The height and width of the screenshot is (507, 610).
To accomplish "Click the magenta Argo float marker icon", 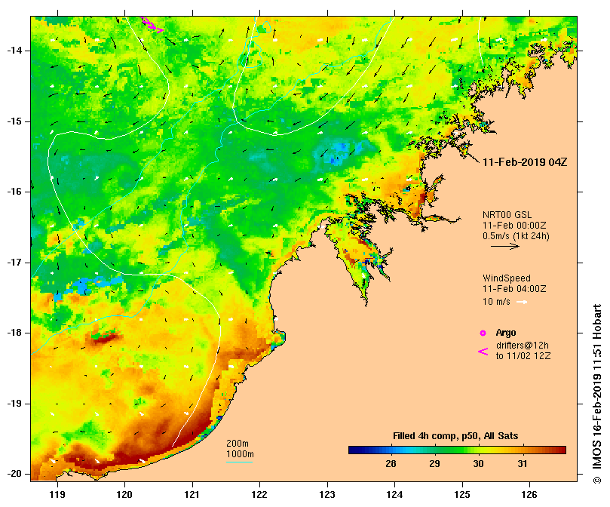I will pos(483,333).
